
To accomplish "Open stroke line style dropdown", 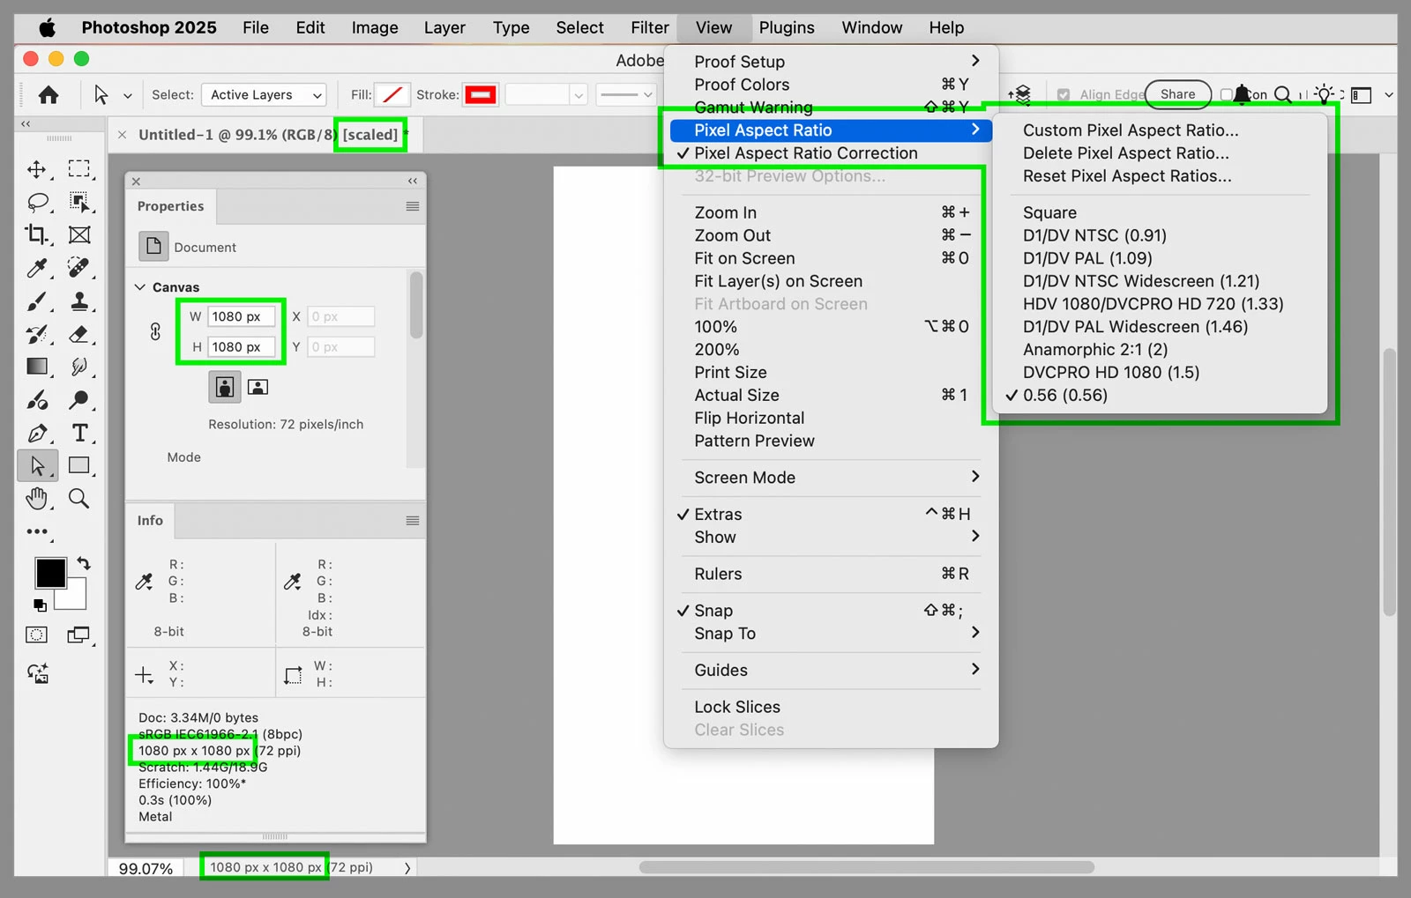I will (x=626, y=94).
